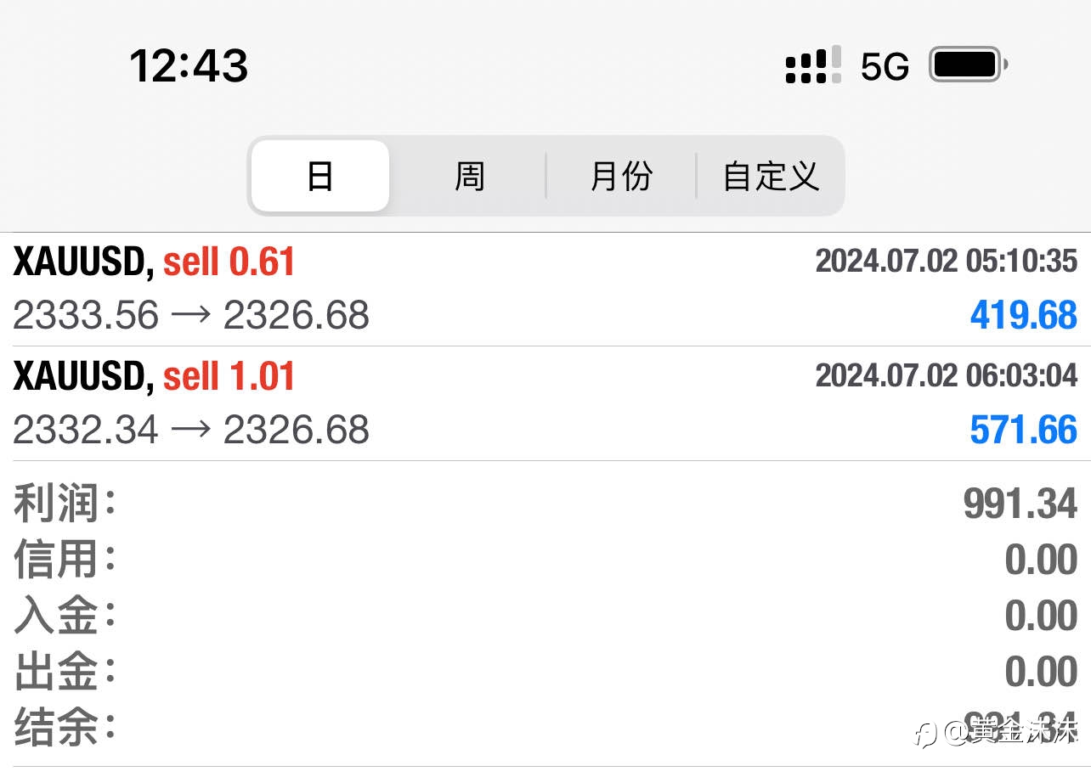Tap the 信用 credit row
Screen dimensions: 1091x777
[x=545, y=560]
